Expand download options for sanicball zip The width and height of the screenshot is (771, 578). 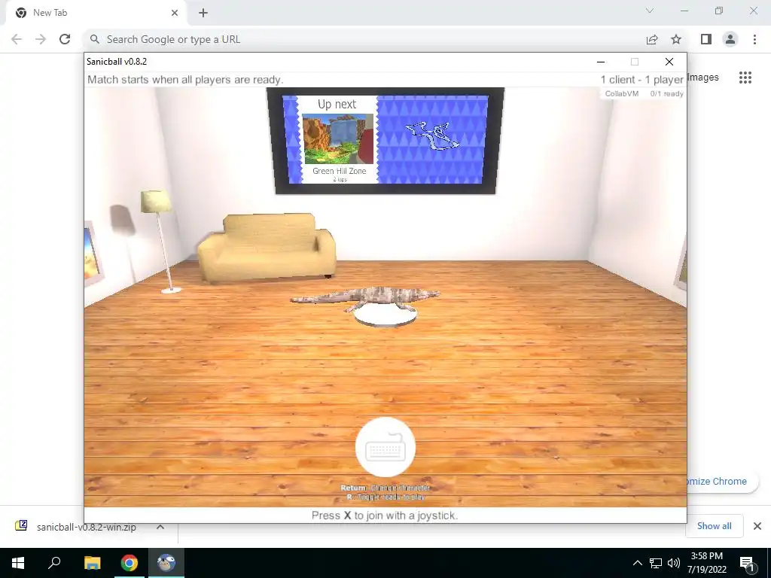click(160, 527)
